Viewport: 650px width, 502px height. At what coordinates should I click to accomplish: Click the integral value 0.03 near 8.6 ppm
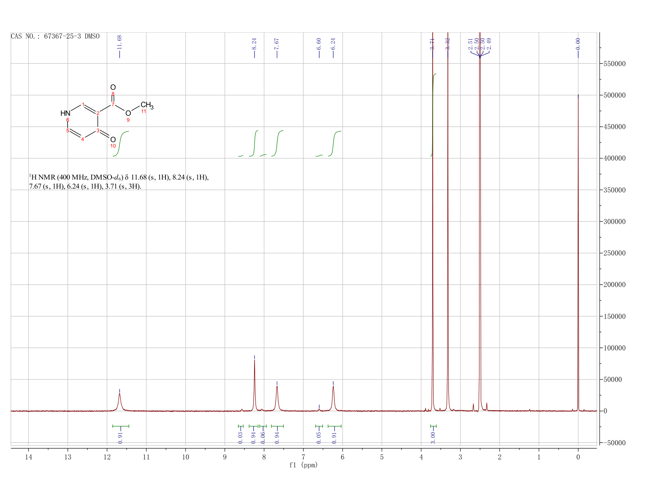pyautogui.click(x=241, y=437)
